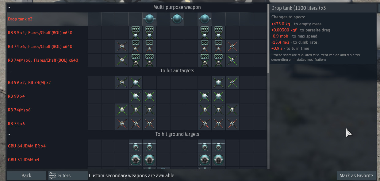This screenshot has height=181, width=380.
Task: Click leftmost missile icon in RB 74(M) x6 row
Action: [122, 110]
